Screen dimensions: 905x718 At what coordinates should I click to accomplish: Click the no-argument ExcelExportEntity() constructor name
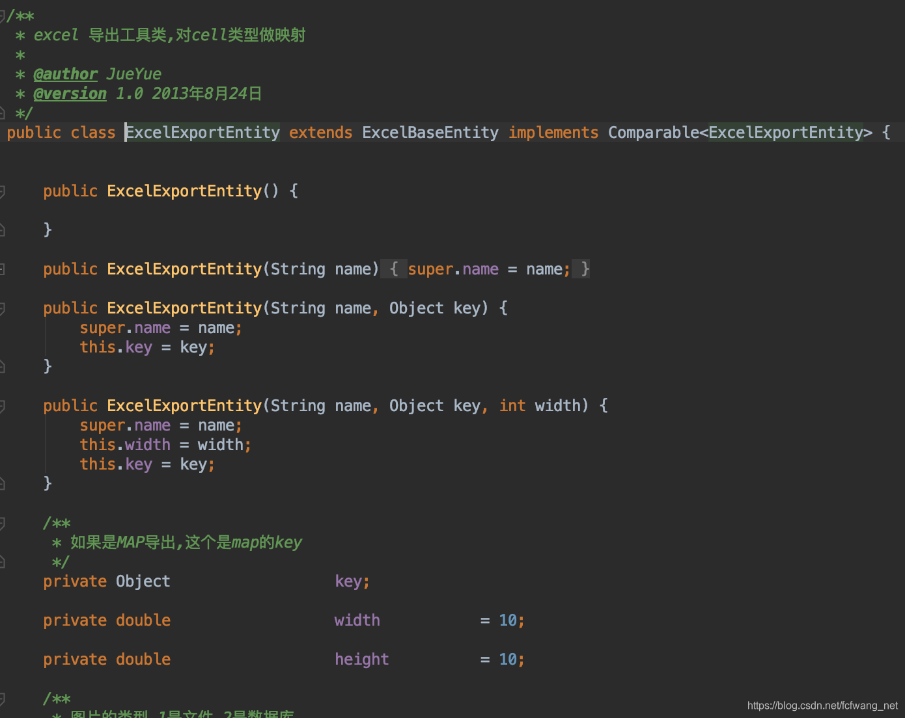point(184,191)
